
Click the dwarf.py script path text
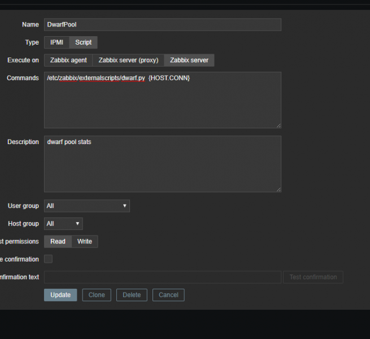pyautogui.click(x=96, y=78)
